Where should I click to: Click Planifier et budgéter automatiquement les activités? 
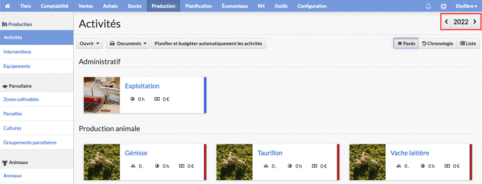208,44
